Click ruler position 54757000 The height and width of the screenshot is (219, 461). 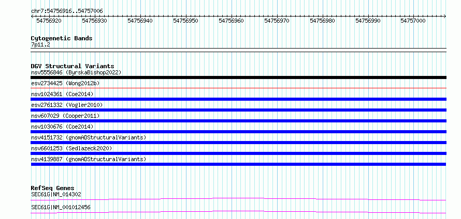pos(413,21)
